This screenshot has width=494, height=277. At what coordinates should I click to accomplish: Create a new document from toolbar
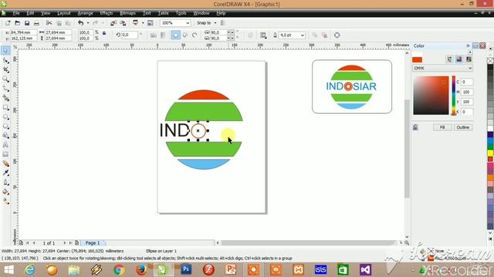point(8,23)
